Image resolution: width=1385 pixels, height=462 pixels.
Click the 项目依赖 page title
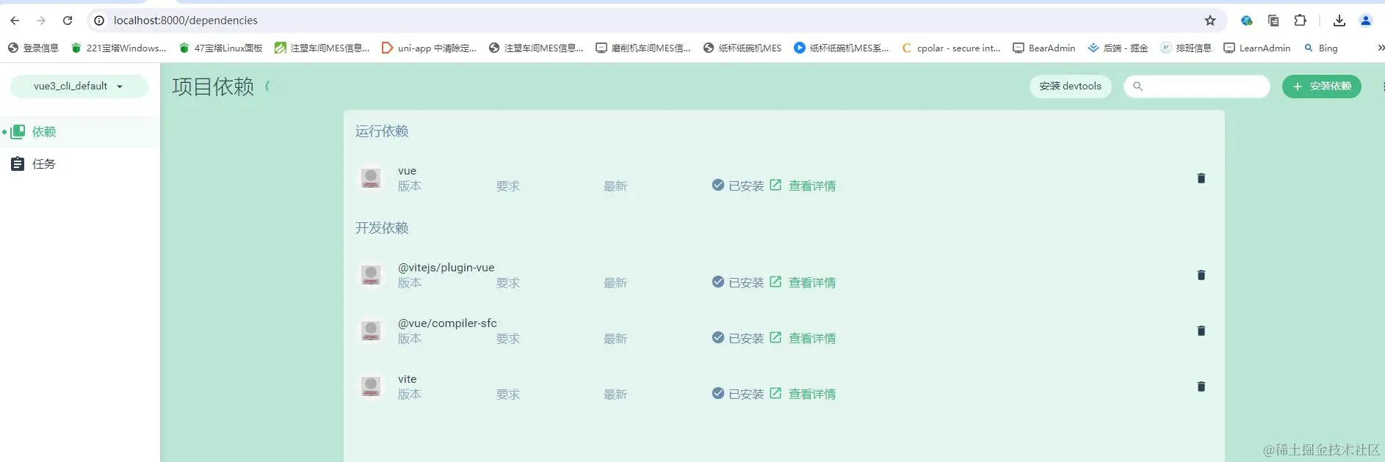[213, 87]
